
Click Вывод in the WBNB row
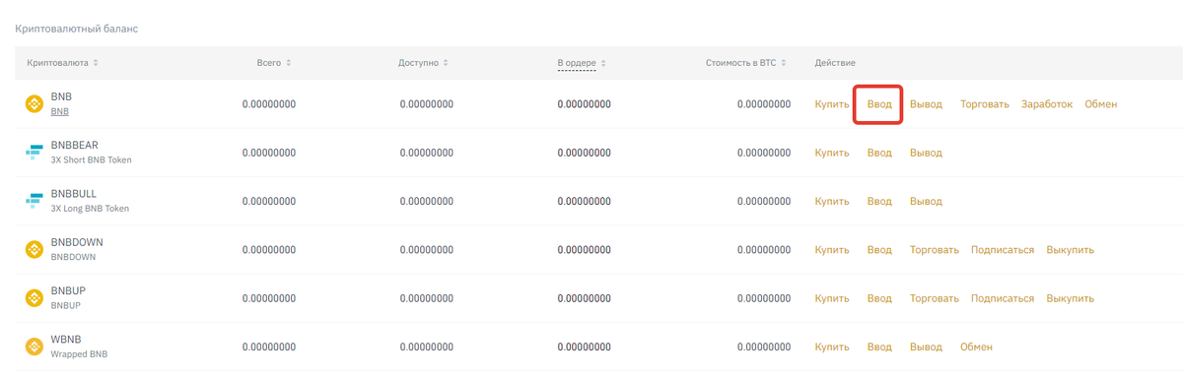(926, 346)
